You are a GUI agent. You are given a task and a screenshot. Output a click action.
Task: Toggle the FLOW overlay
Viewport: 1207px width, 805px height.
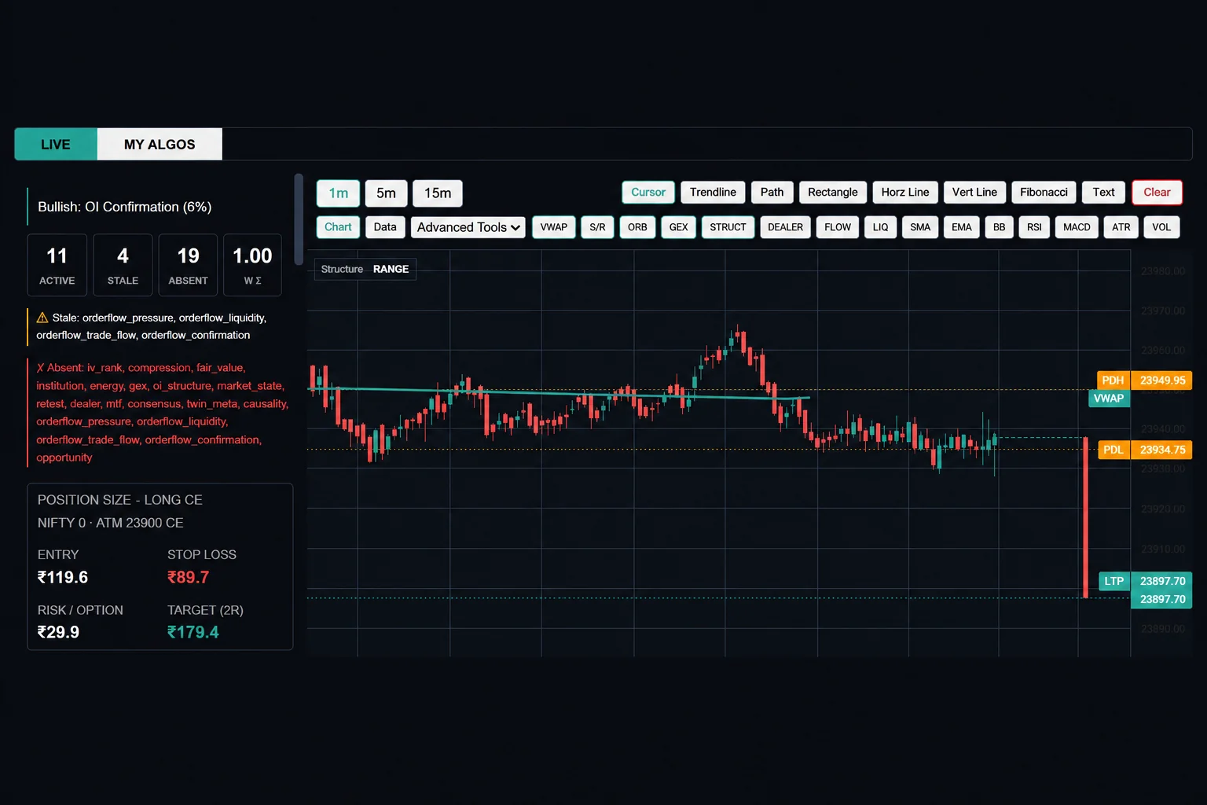[838, 227]
